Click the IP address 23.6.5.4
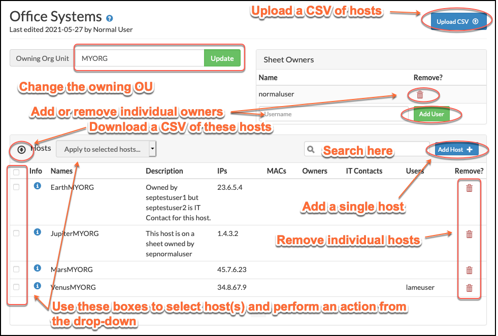 (x=229, y=187)
